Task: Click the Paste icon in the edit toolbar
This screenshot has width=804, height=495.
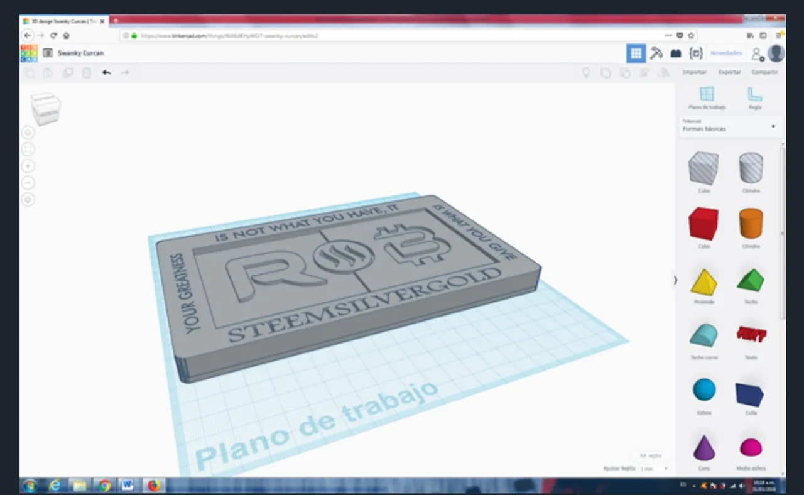Action: pyautogui.click(x=48, y=73)
